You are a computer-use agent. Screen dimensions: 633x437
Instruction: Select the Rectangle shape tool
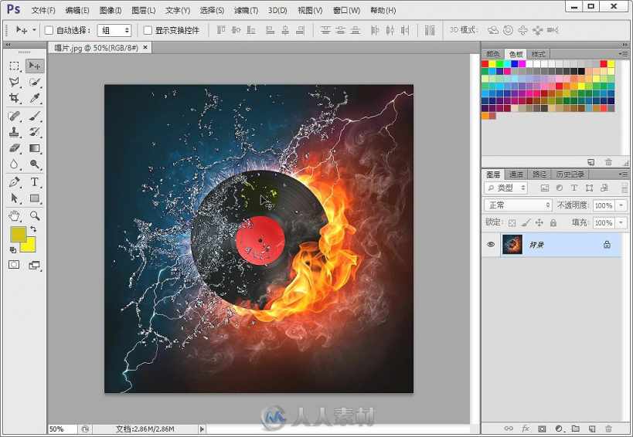(x=35, y=198)
